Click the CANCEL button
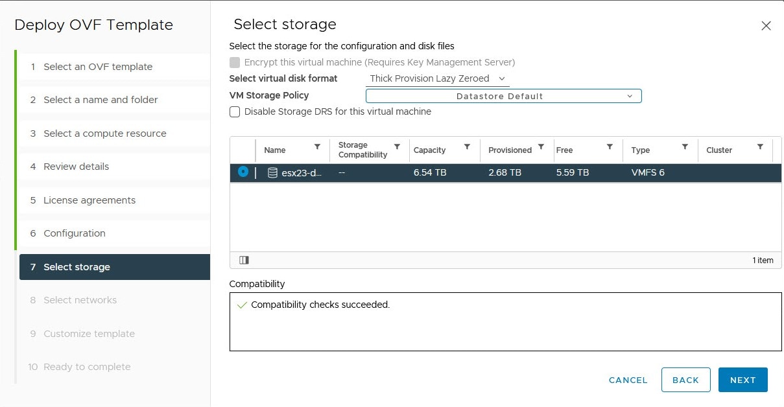Image resolution: width=784 pixels, height=407 pixels. click(x=628, y=380)
